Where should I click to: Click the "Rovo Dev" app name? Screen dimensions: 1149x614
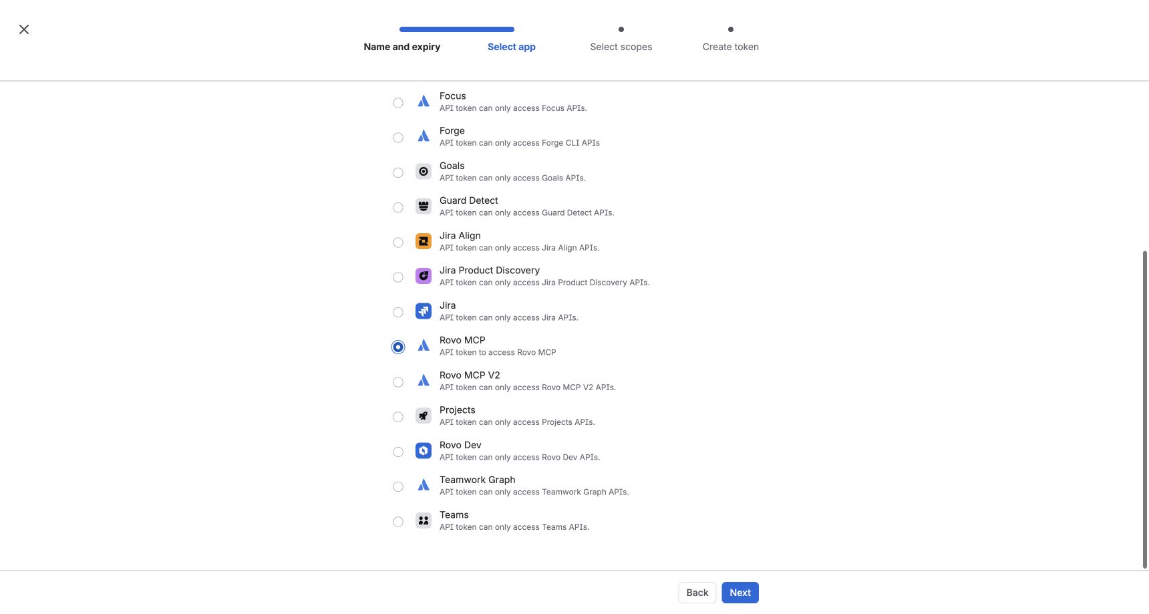(x=460, y=445)
